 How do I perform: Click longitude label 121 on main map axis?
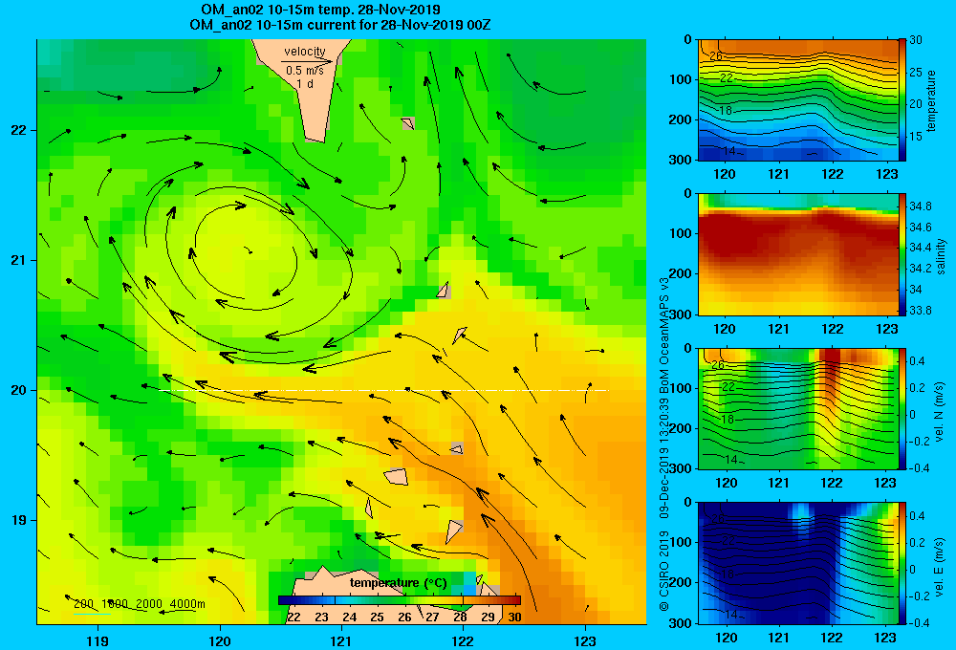click(x=341, y=640)
